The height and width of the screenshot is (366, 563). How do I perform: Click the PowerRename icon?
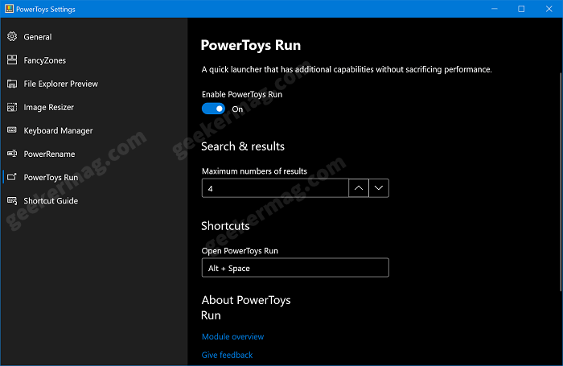[x=12, y=154]
